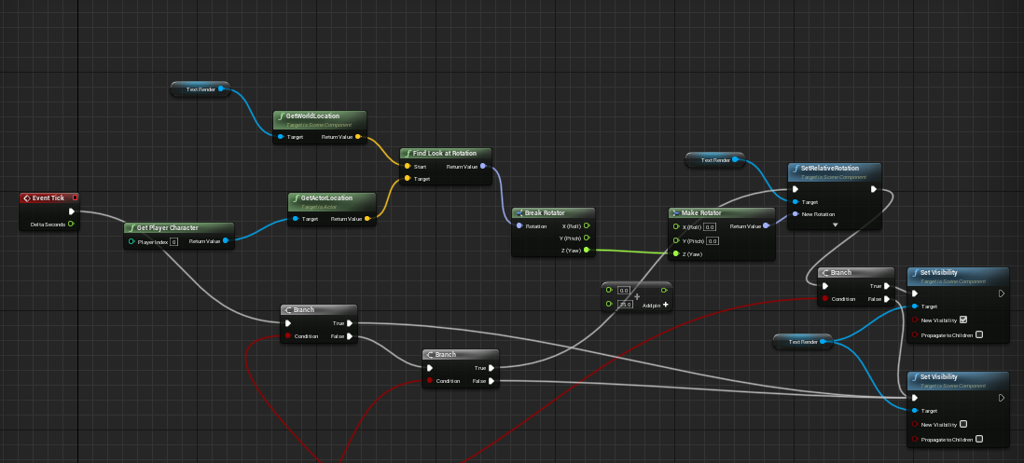Expand the SetRelativeRotation node's advanced pins arrow
The image size is (1024, 463).
[x=835, y=225]
